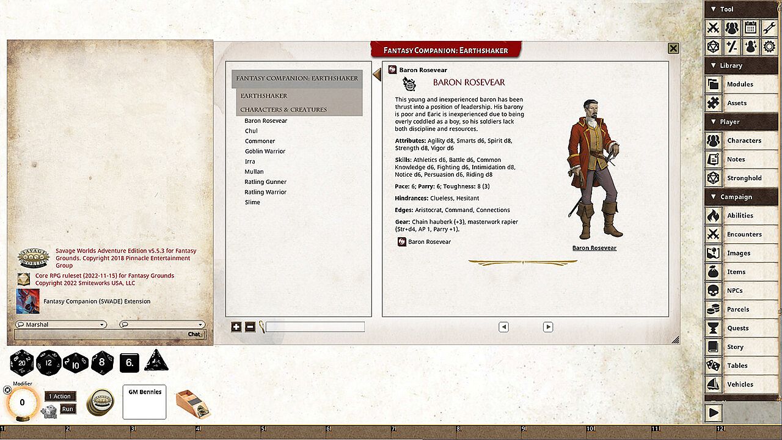
Task: Click the d20 outline icon in Tool section
Action: pyautogui.click(x=713, y=46)
